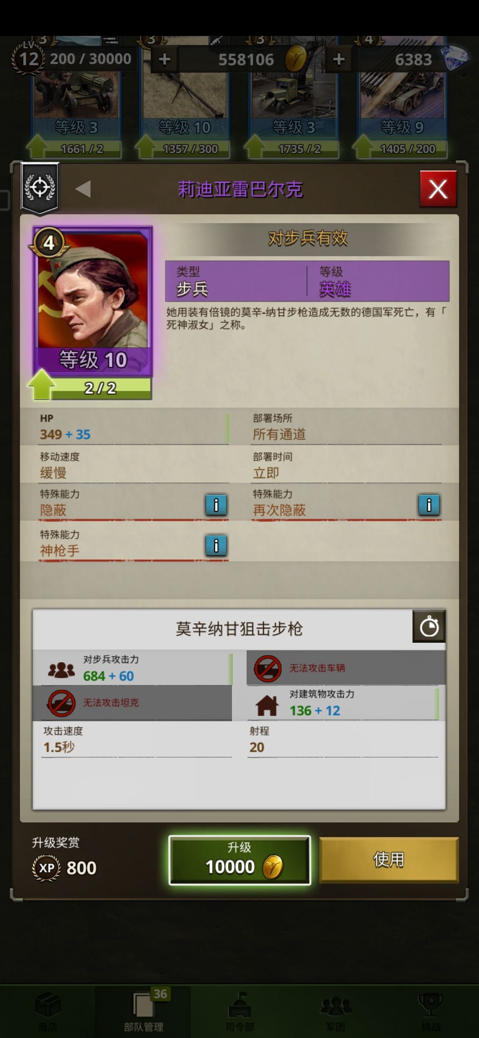This screenshot has width=479, height=1038.
Task: Click the stopwatch icon on weapon panel
Action: pos(429,626)
